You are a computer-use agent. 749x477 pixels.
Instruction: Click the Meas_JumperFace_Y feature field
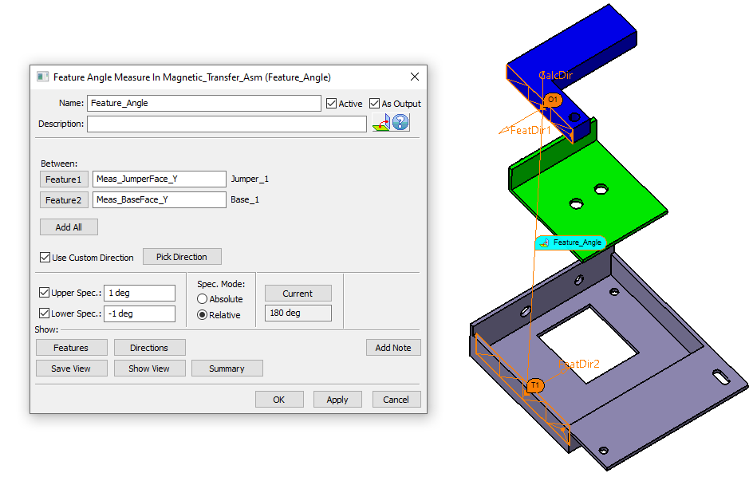[159, 179]
